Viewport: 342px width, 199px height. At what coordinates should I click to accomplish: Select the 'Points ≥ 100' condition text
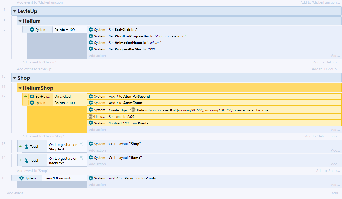tap(65, 103)
